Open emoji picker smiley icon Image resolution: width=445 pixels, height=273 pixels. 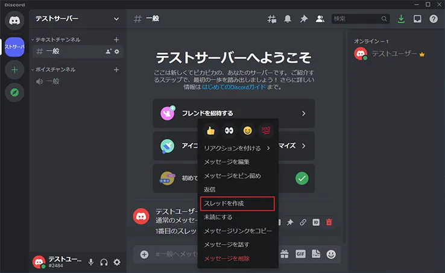pos(331,254)
